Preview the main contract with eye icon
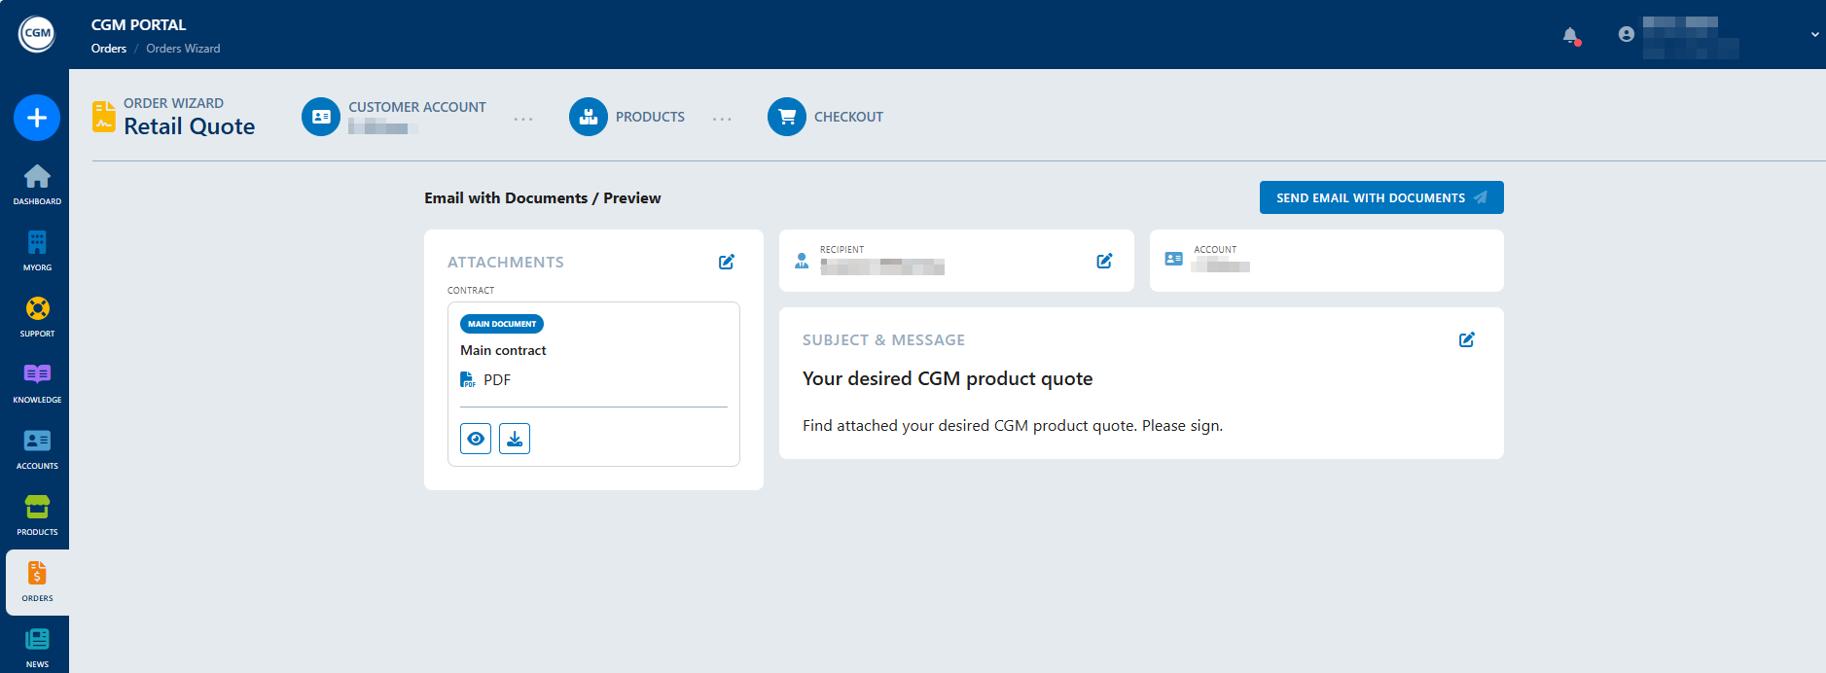This screenshot has height=673, width=1826. click(x=476, y=439)
